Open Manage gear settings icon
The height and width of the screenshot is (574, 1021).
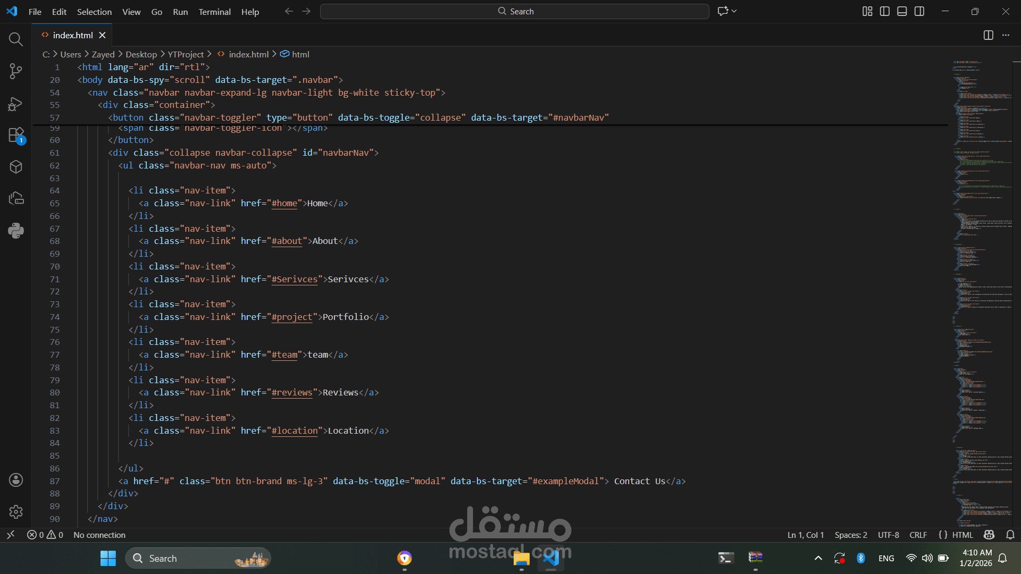coord(16,511)
